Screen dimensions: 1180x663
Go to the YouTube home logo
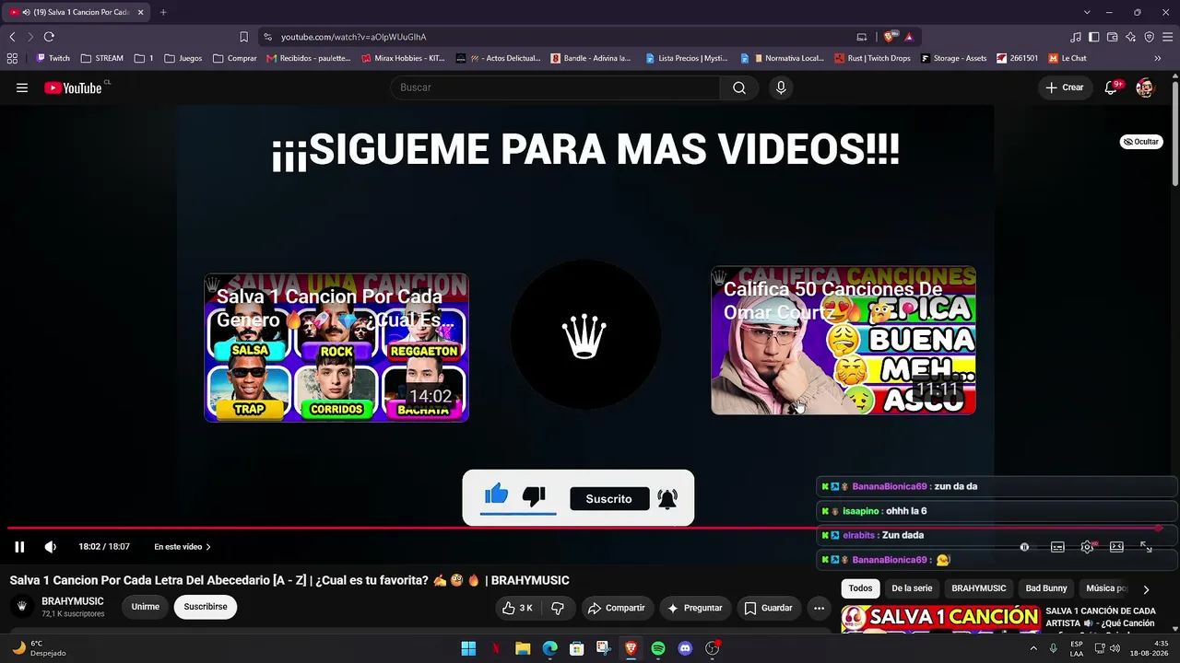coord(74,87)
